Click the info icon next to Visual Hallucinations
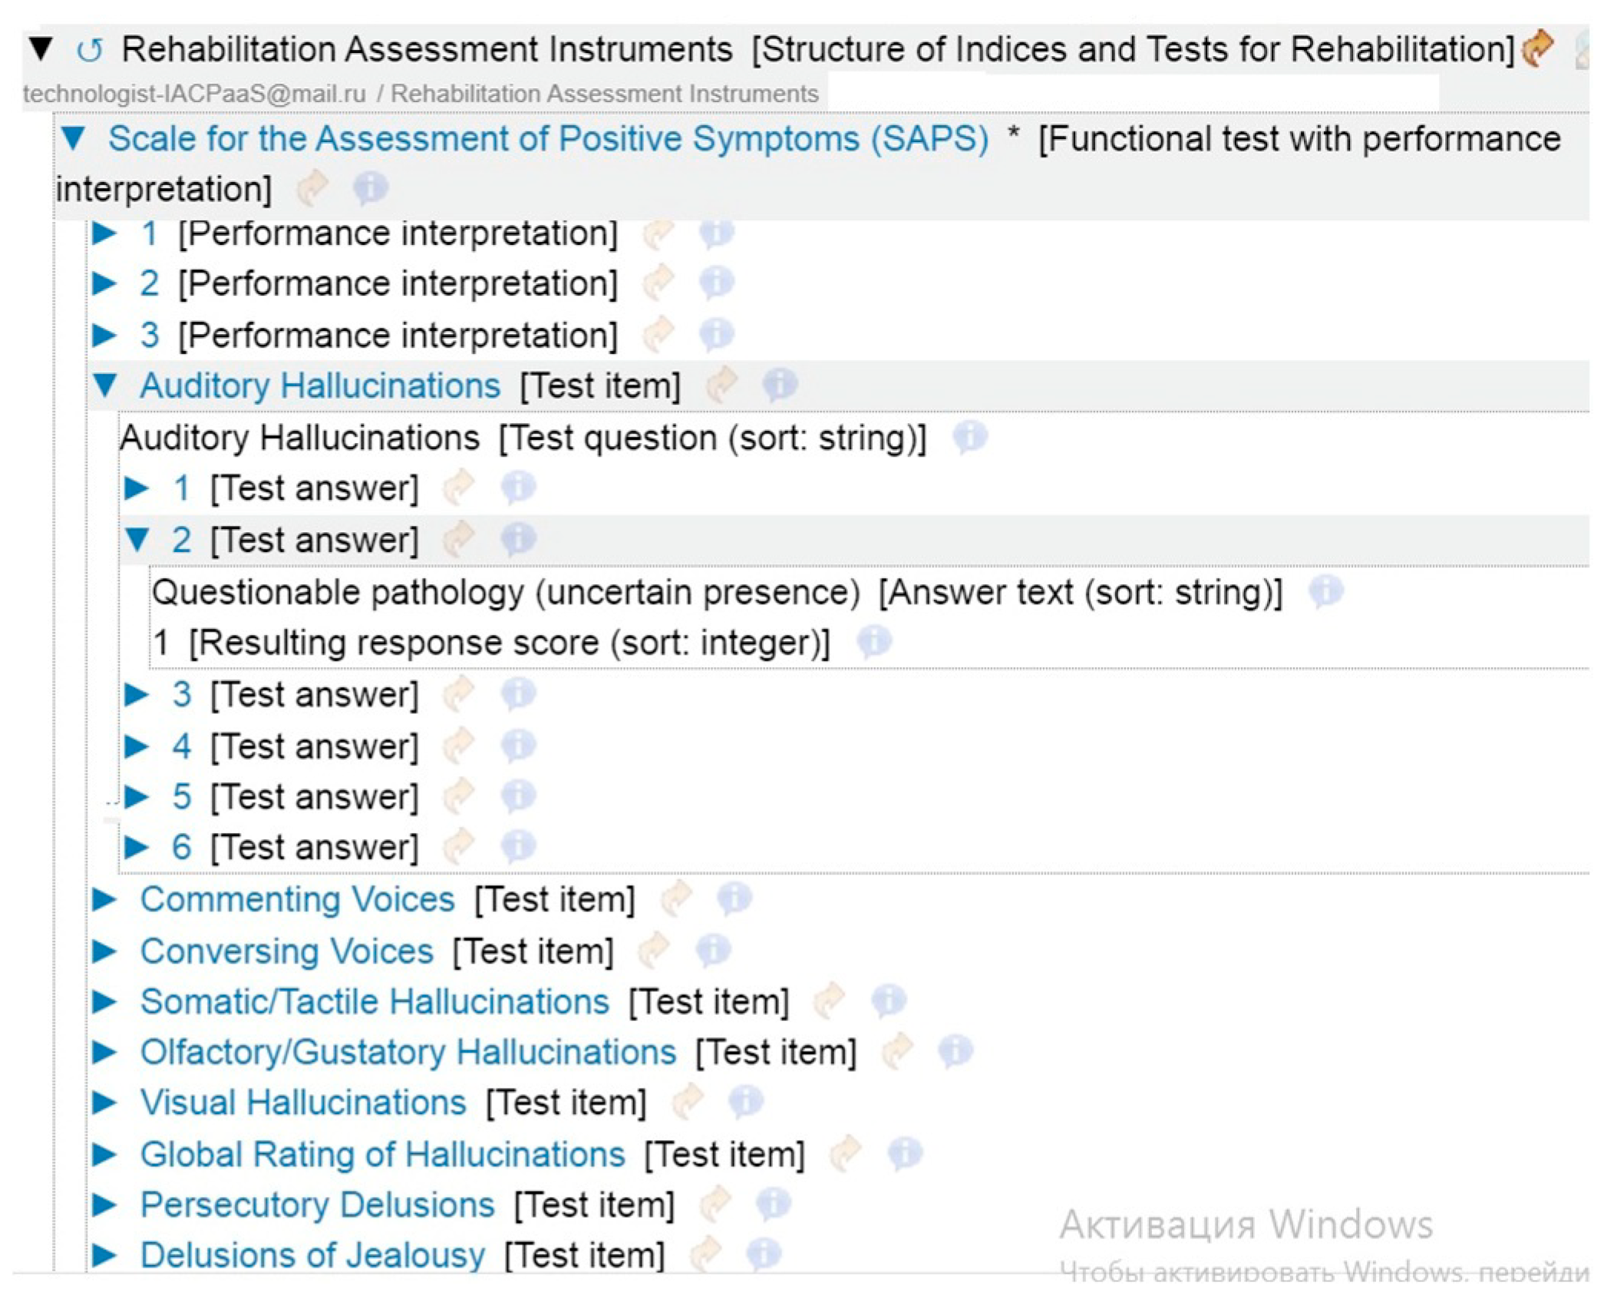 click(745, 1102)
